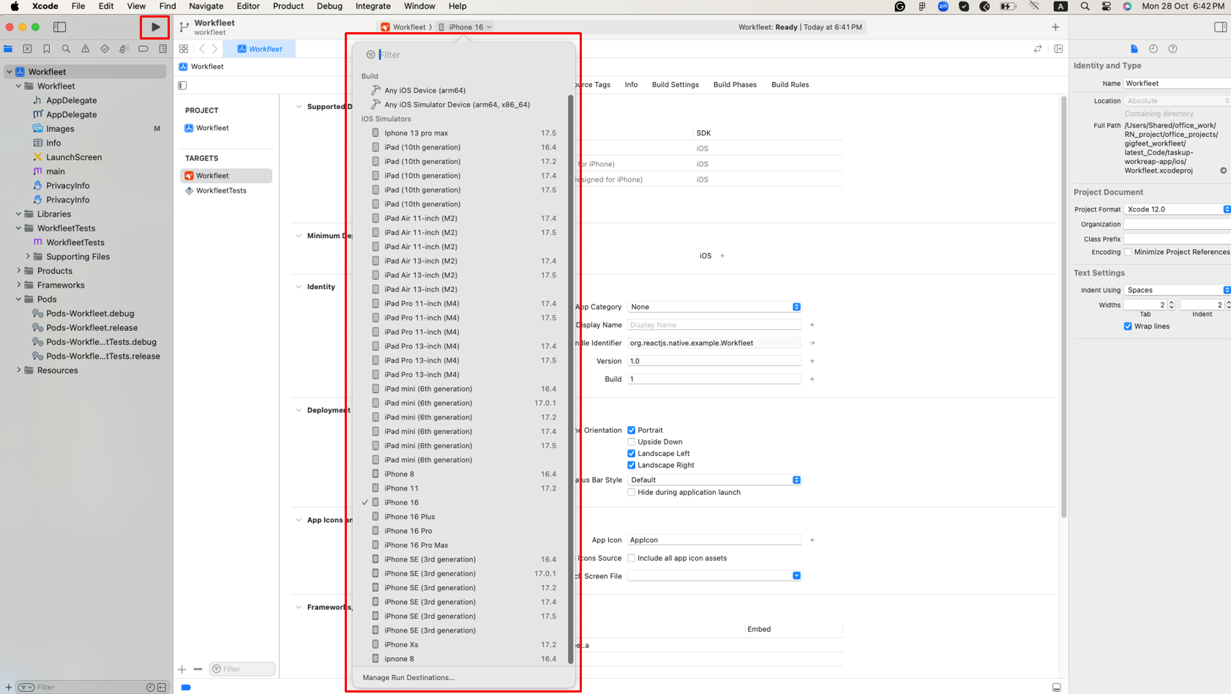
Task: Open the Product menu
Action: [x=288, y=6]
